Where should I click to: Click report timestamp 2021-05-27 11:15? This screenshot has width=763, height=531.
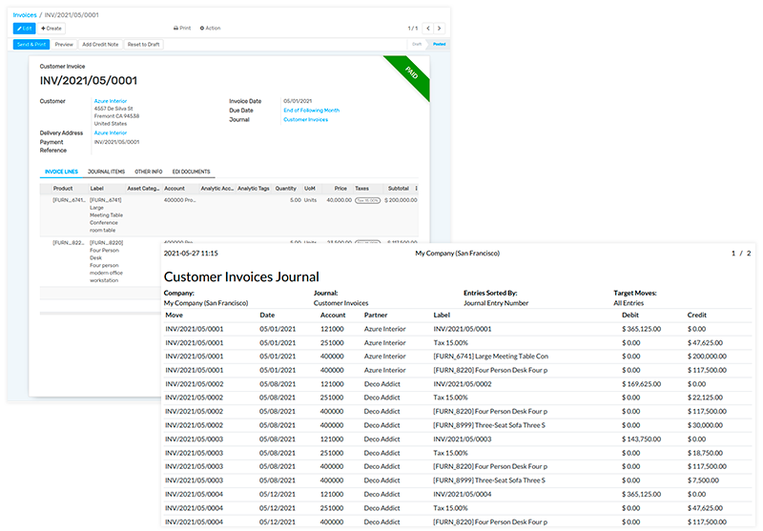pyautogui.click(x=191, y=254)
